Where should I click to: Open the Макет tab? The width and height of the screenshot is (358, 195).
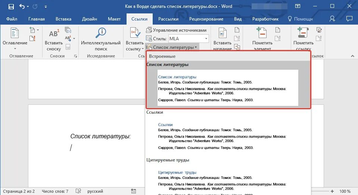pos(114,19)
